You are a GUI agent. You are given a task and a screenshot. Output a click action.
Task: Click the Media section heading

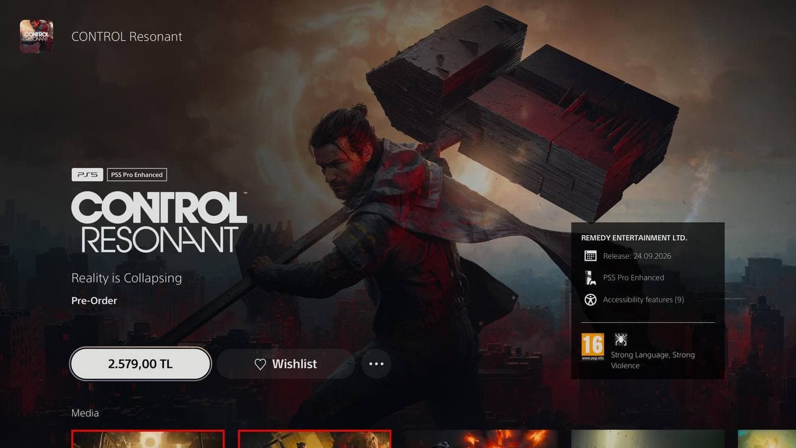pos(85,413)
